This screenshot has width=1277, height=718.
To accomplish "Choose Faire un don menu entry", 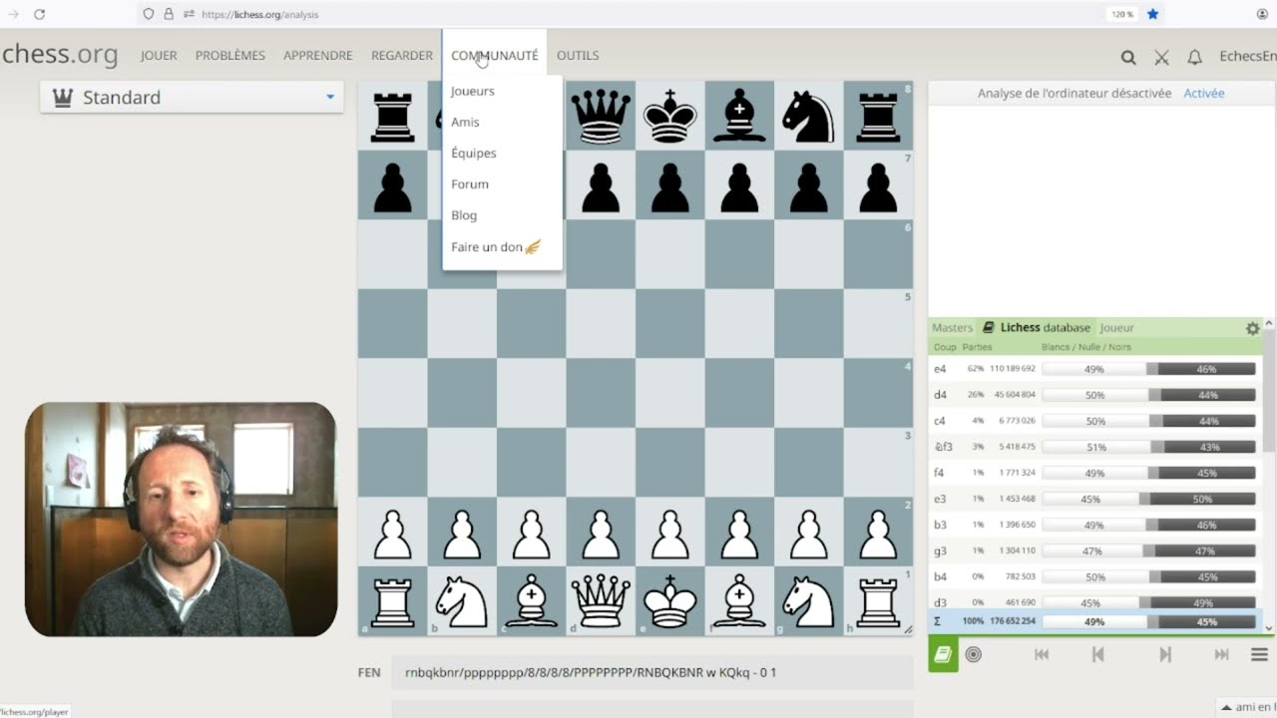I will (x=502, y=246).
